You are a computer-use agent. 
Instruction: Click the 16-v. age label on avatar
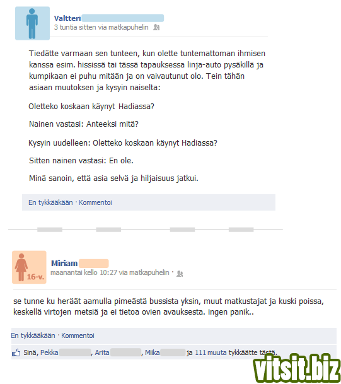(35, 277)
